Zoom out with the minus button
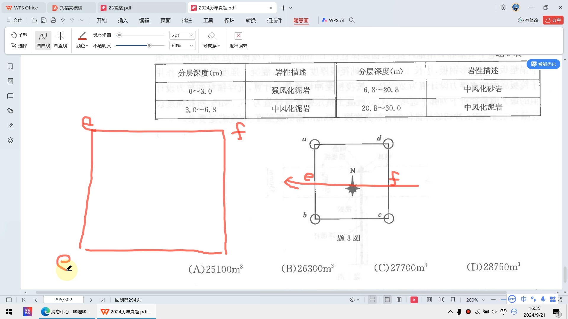 coord(493,300)
